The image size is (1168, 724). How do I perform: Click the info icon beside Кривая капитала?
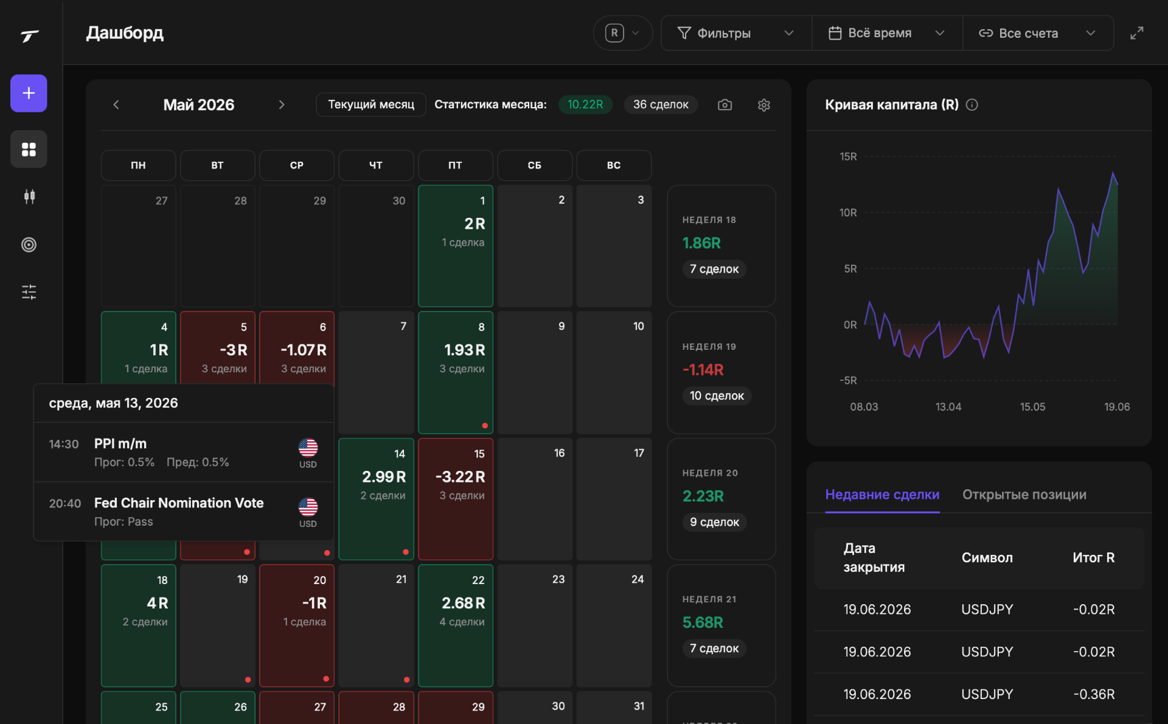click(x=972, y=105)
